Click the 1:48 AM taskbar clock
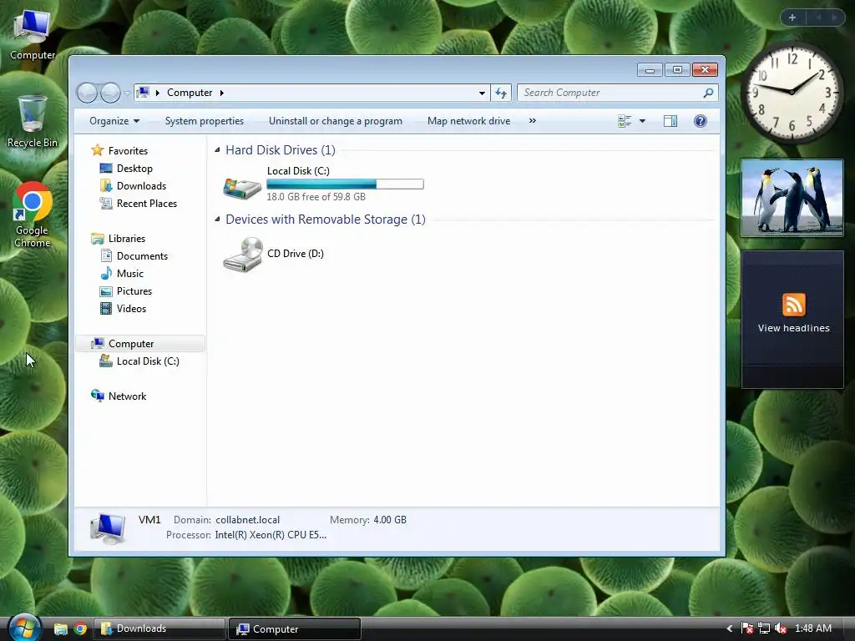This screenshot has width=855, height=641. 813,628
